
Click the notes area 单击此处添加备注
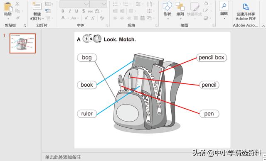(63, 157)
